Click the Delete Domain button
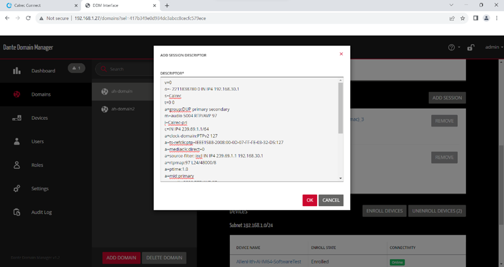 point(164,257)
